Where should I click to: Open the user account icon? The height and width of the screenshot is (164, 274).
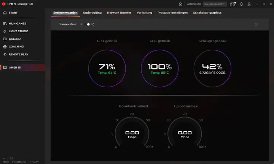(x=249, y=4)
